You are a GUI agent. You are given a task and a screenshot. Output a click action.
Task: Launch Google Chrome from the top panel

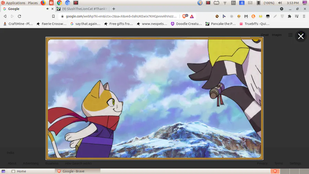59,3
